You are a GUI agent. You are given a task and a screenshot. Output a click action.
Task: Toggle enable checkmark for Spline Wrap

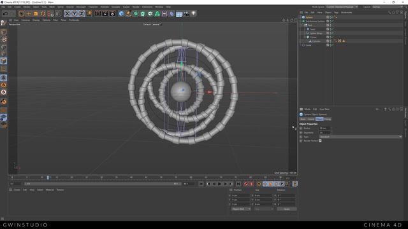tap(332, 33)
